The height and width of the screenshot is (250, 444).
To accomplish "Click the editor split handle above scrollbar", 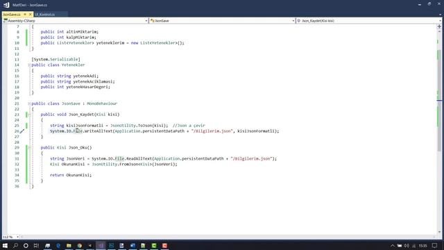I will [x=439, y=26].
